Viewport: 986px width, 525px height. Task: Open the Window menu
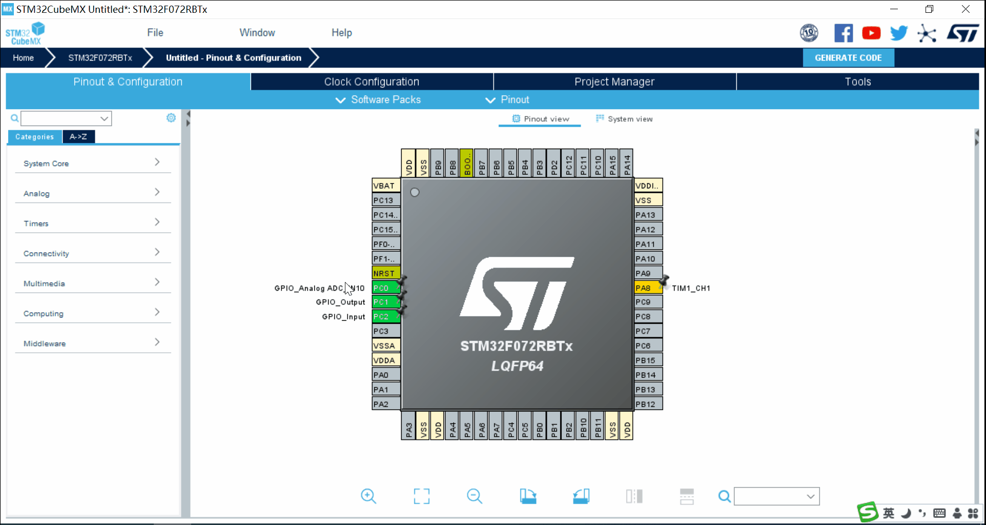(257, 33)
